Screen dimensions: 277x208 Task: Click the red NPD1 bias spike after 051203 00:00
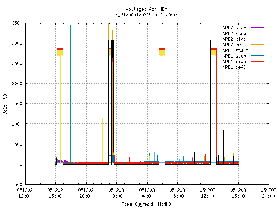pyautogui.click(x=125, y=104)
